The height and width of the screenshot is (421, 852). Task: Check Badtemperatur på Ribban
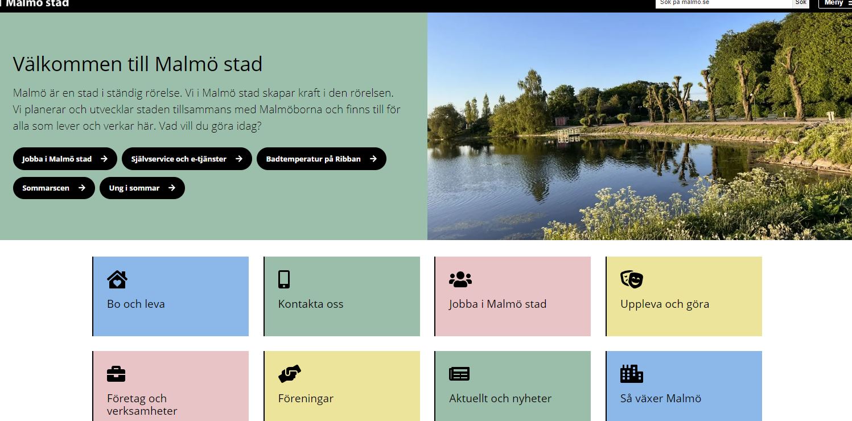point(321,159)
